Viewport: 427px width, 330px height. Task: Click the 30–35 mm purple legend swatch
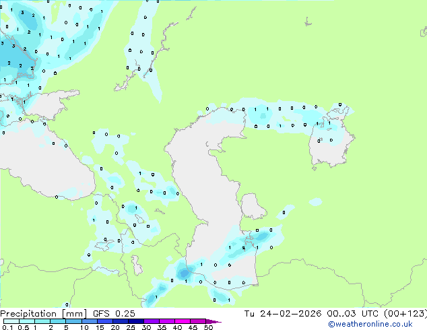tap(151, 321)
